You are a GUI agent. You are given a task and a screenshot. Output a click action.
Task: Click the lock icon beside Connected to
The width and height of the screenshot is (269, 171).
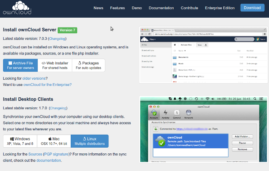point(156,129)
